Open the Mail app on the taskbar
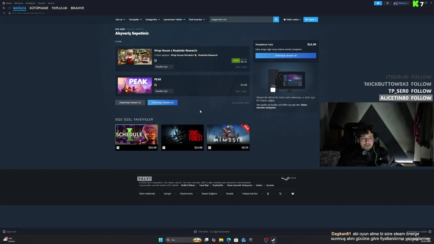This screenshot has width=434, height=244. pyautogui.click(x=243, y=240)
